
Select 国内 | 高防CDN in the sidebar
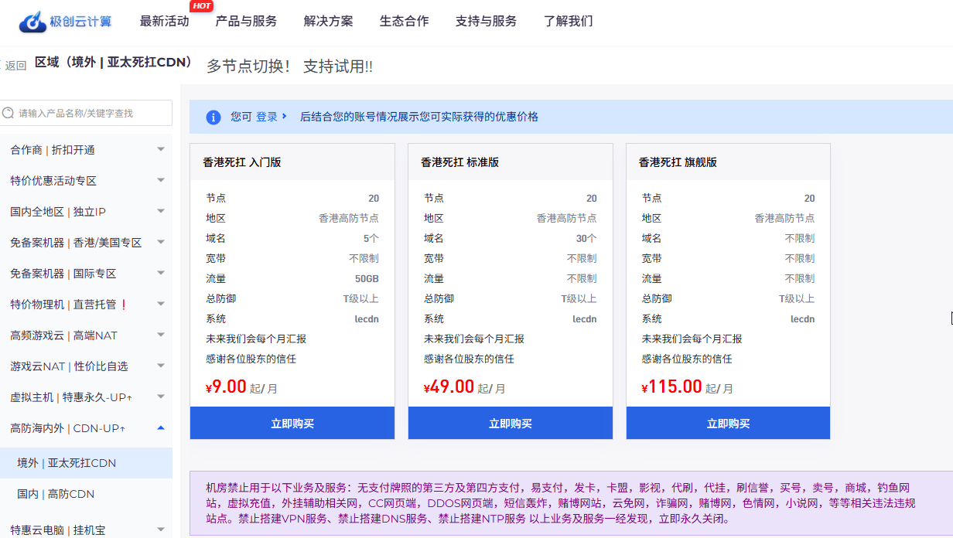(x=56, y=494)
